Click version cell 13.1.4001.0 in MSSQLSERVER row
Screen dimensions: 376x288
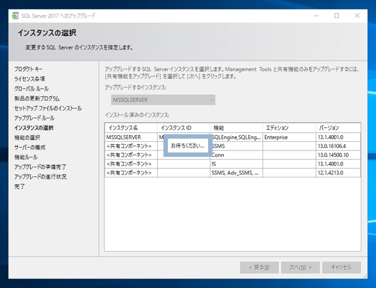pos(338,137)
